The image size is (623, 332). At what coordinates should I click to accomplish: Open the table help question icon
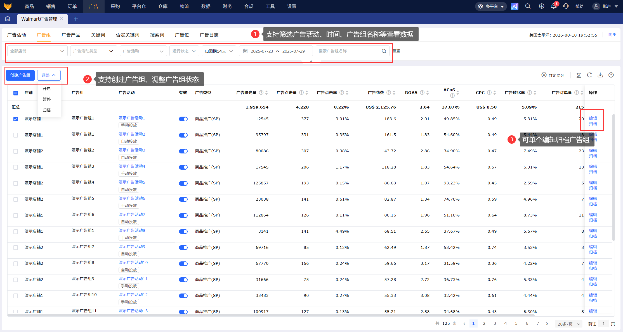(x=611, y=75)
